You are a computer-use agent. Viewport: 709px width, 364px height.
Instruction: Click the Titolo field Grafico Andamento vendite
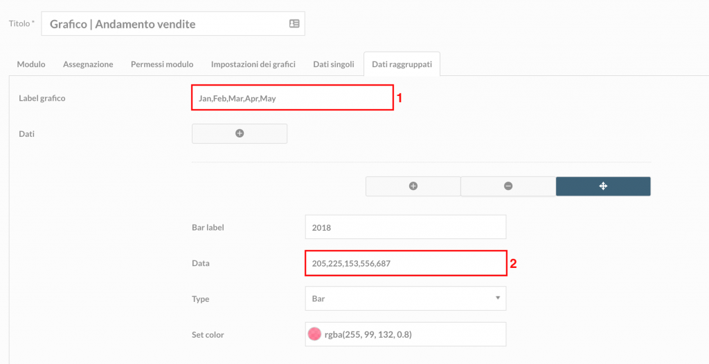[x=173, y=23]
